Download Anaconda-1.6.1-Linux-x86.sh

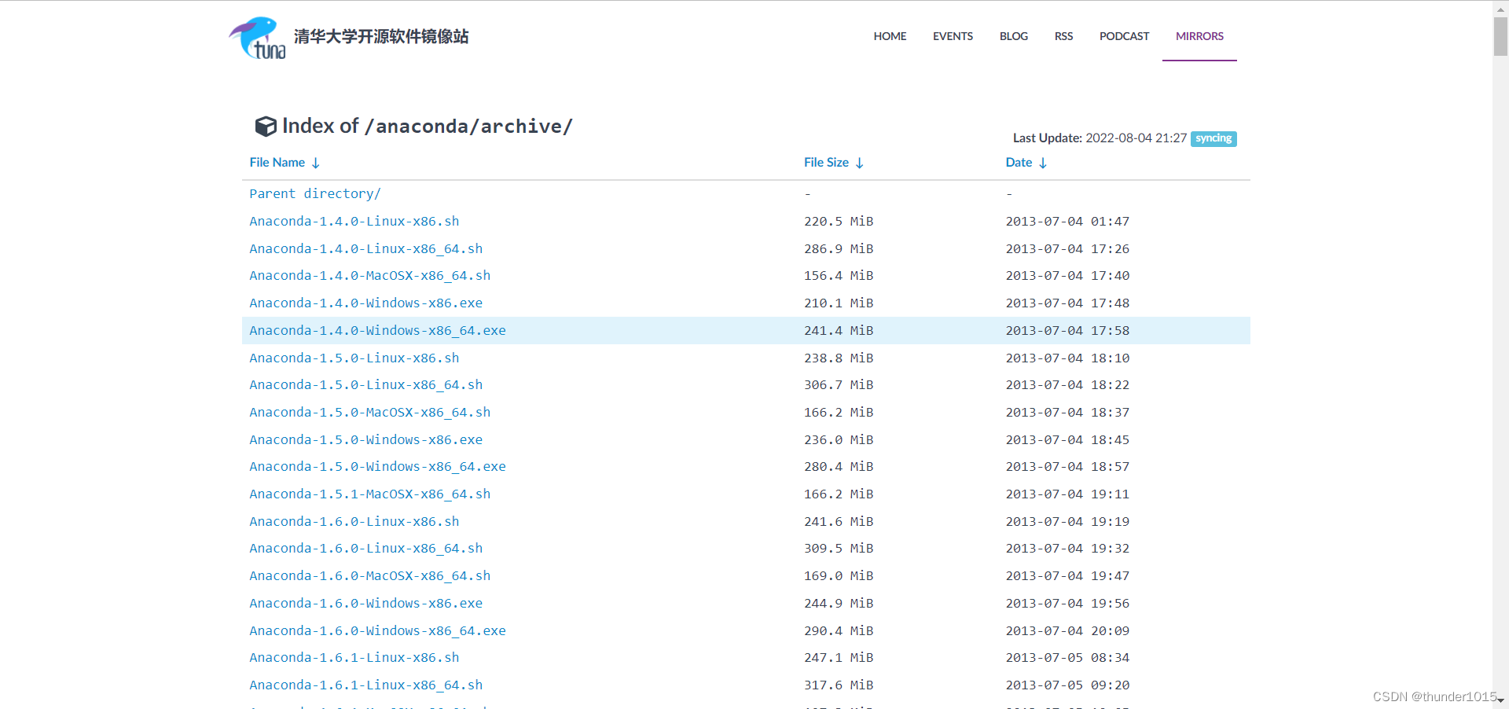[354, 658]
